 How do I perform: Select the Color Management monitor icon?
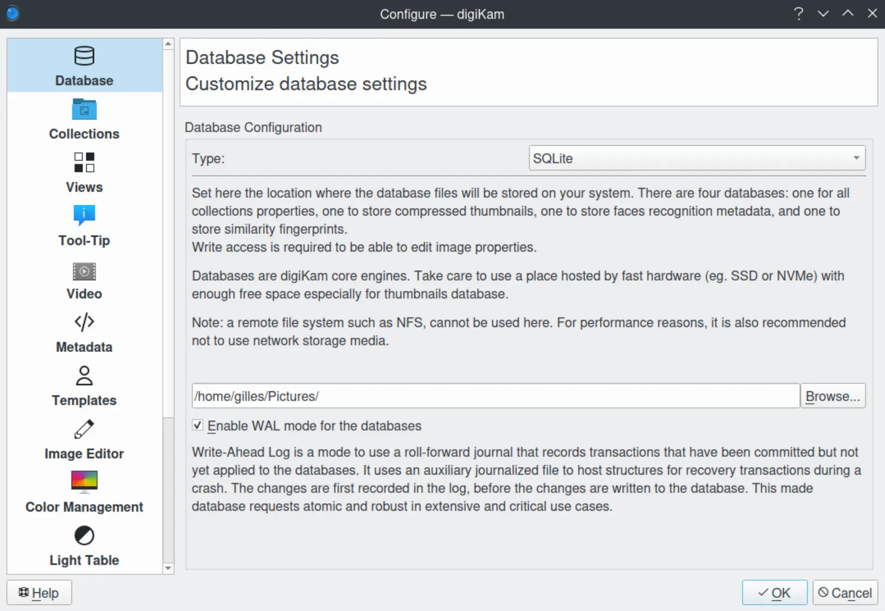tap(84, 482)
